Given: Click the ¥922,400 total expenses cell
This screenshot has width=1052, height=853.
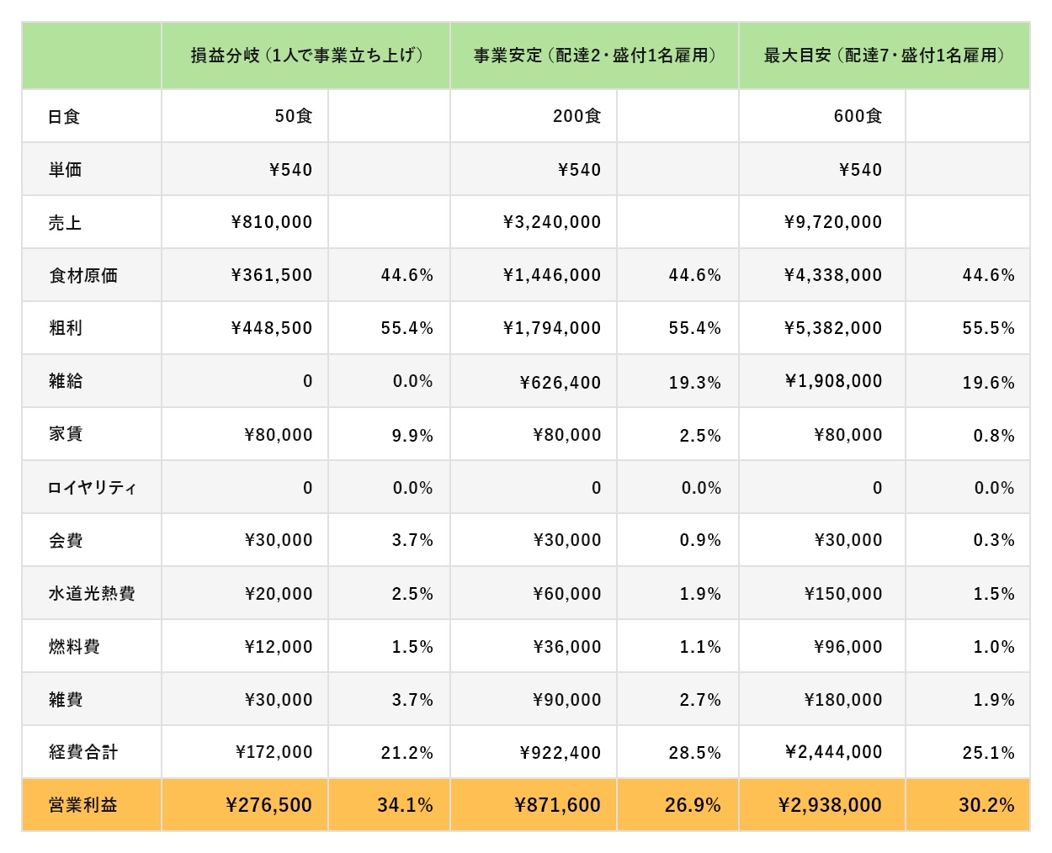Looking at the screenshot, I should tap(561, 753).
